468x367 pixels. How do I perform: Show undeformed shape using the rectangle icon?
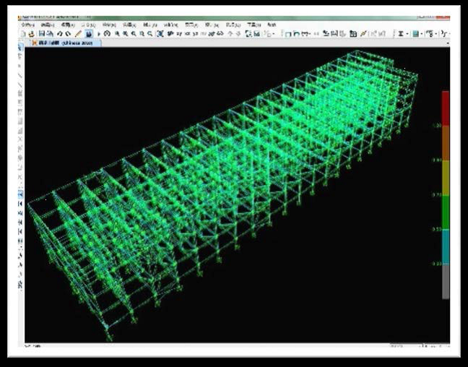pos(288,34)
